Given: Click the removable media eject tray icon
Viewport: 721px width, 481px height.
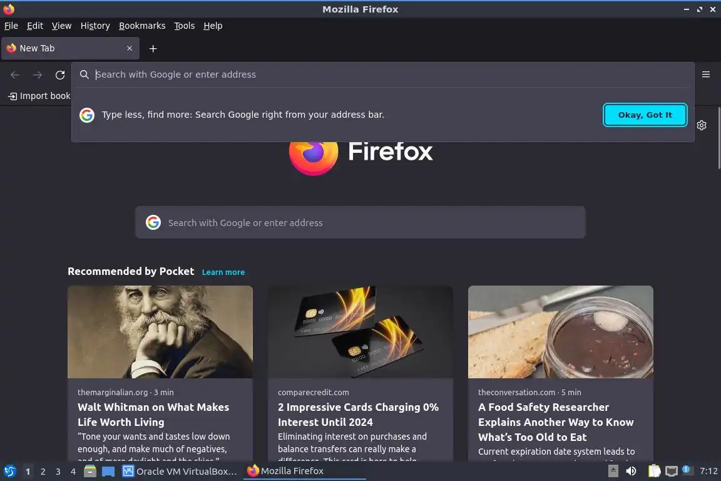Looking at the screenshot, I should [613, 471].
